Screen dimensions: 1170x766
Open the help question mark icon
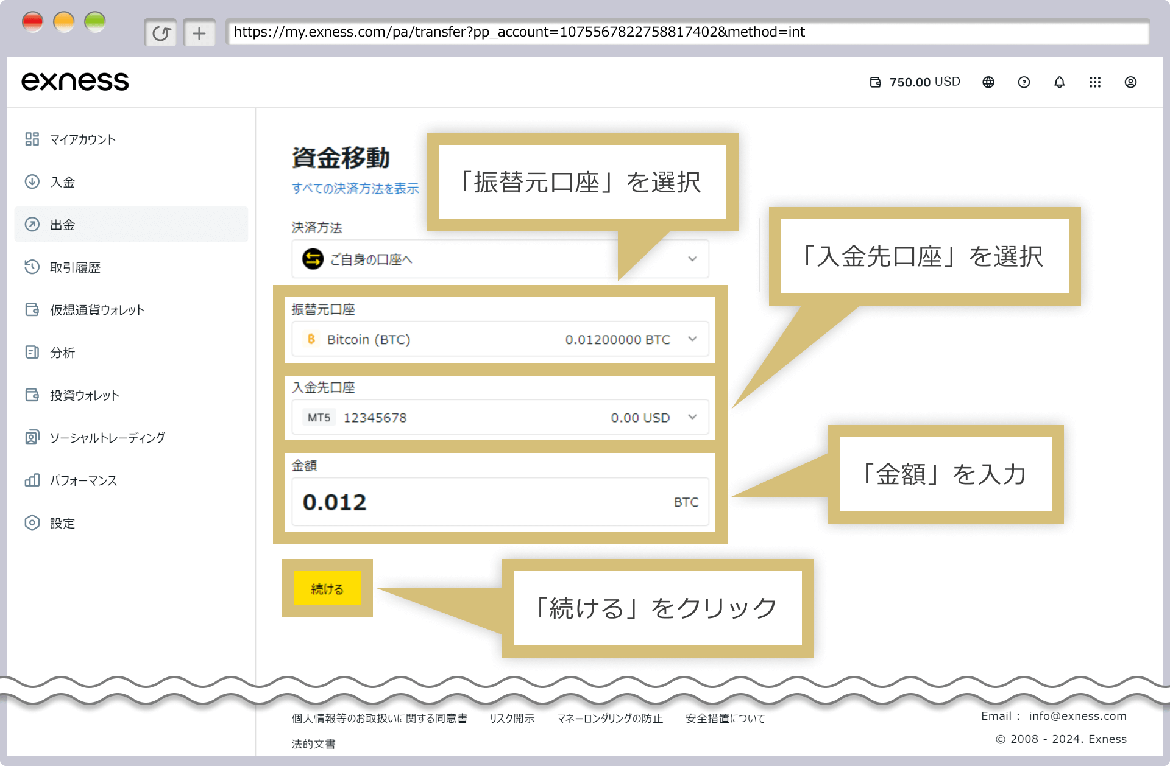click(1024, 82)
